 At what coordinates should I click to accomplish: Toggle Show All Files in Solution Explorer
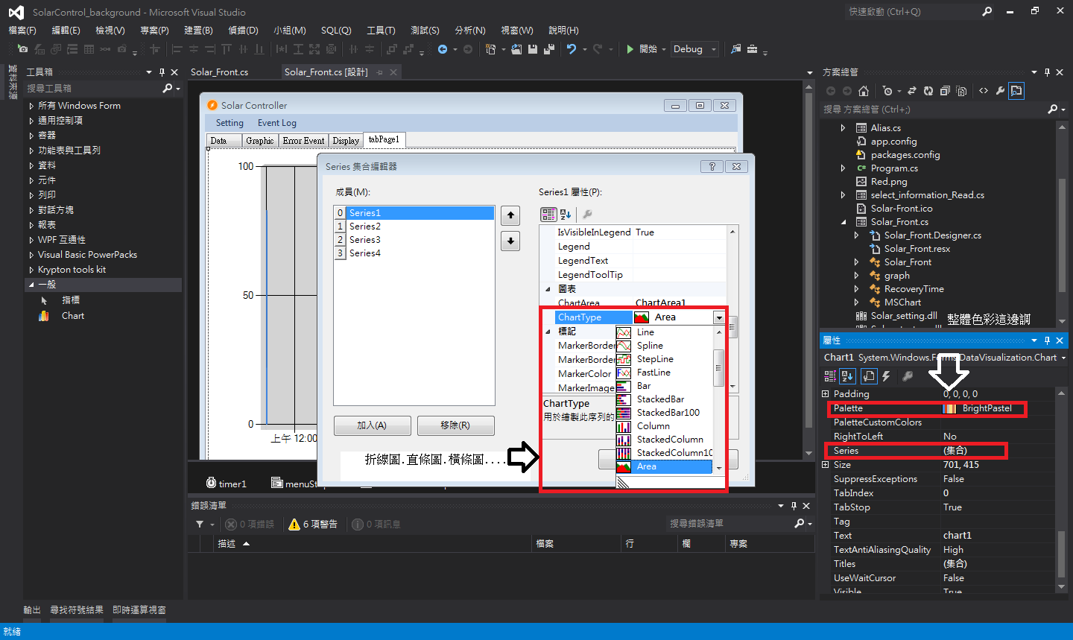point(961,91)
